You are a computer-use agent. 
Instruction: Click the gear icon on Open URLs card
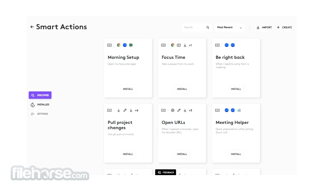pos(172,110)
